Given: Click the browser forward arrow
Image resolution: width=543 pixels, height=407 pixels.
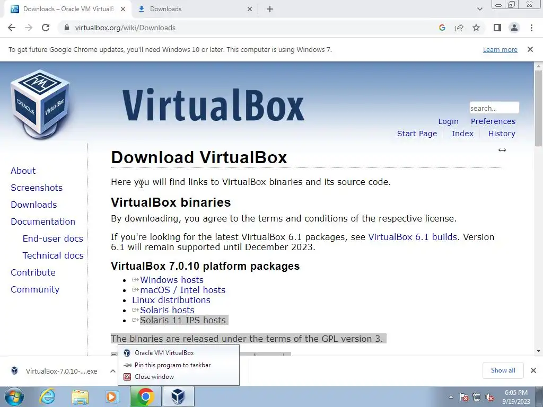Looking at the screenshot, I should (29, 28).
